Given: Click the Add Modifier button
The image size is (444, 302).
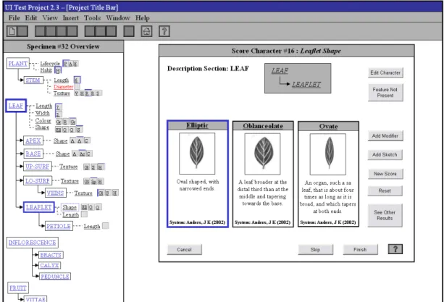Looking at the screenshot, I should tap(385, 136).
